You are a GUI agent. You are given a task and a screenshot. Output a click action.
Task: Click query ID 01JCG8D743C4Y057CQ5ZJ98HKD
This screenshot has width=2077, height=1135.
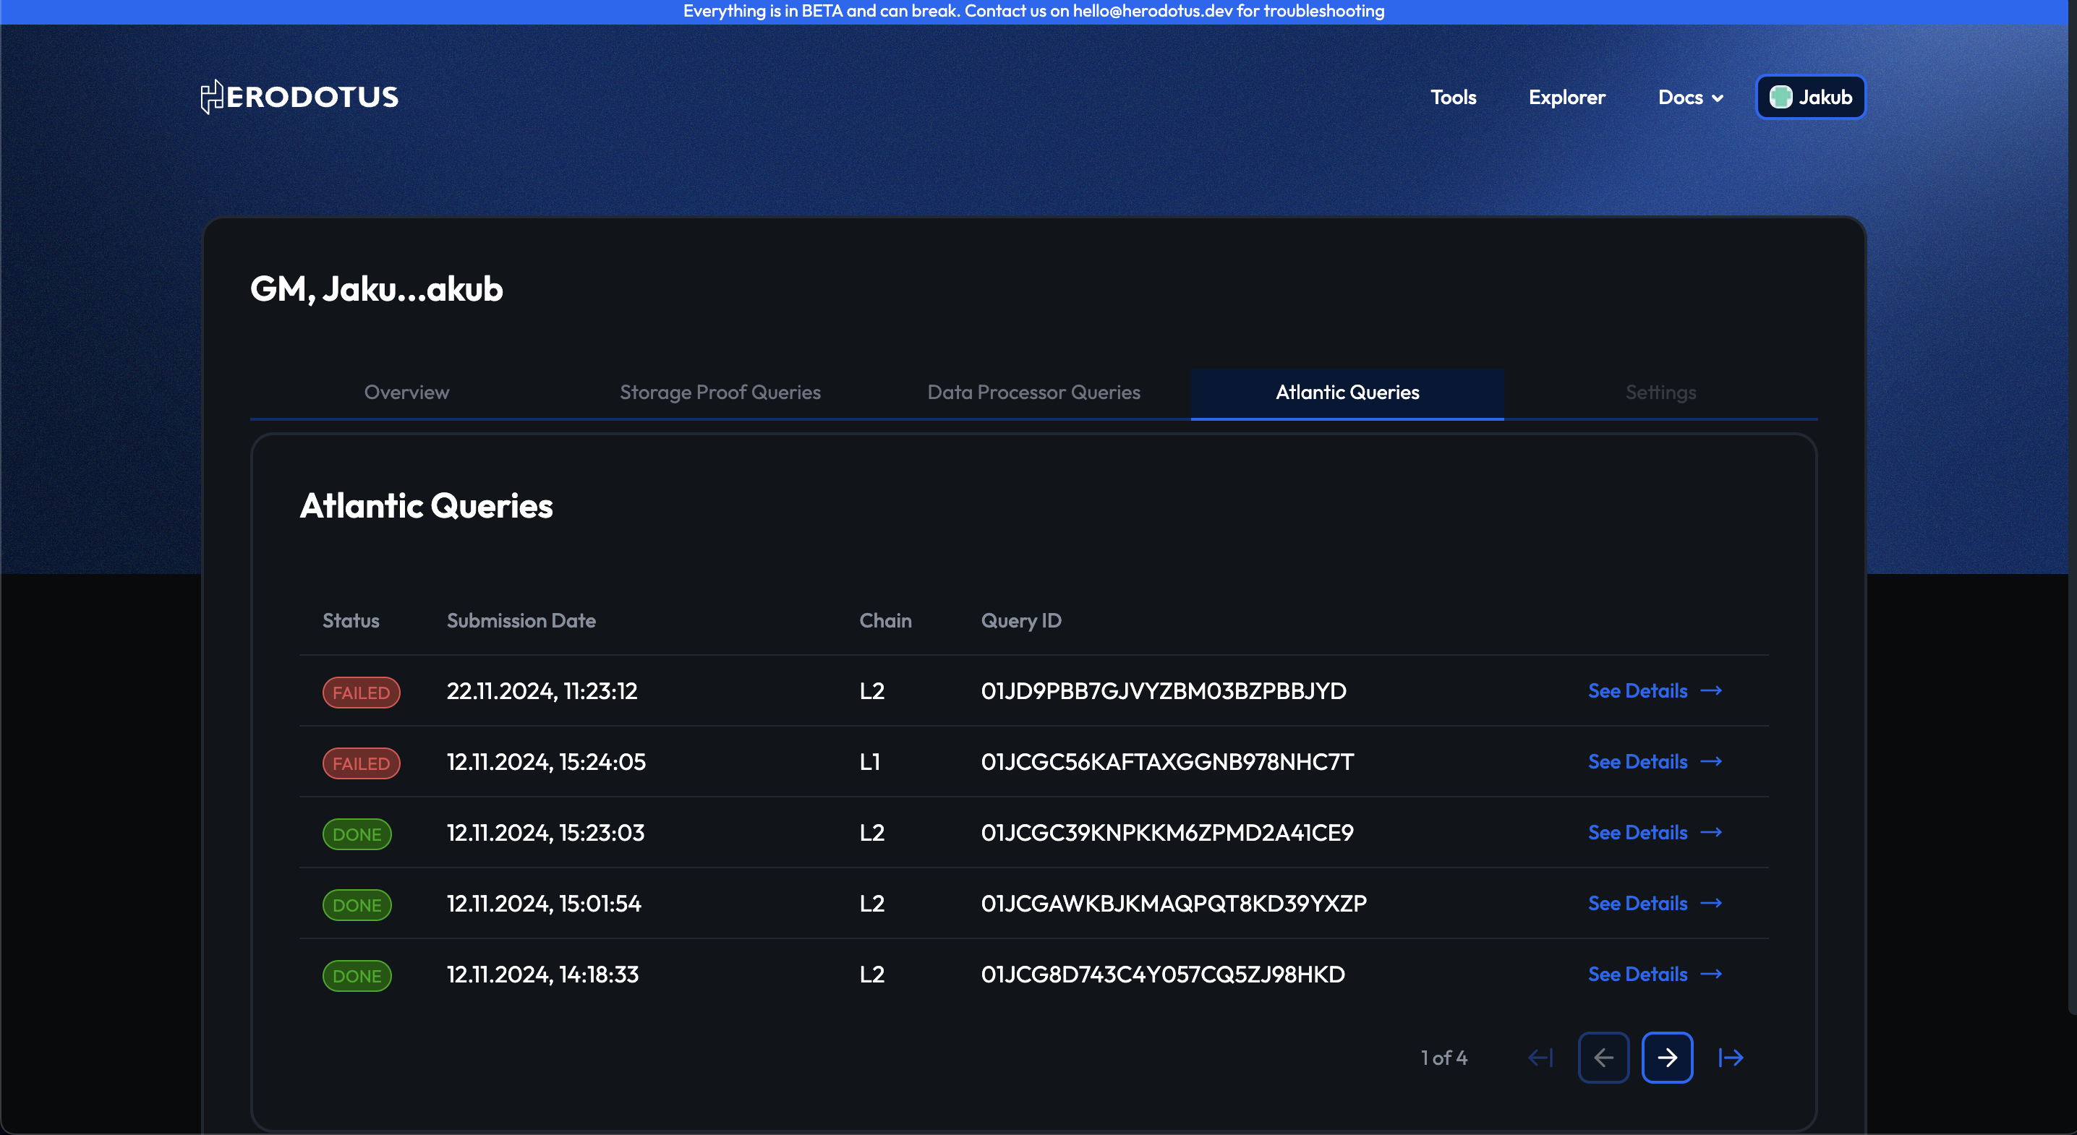pos(1163,975)
